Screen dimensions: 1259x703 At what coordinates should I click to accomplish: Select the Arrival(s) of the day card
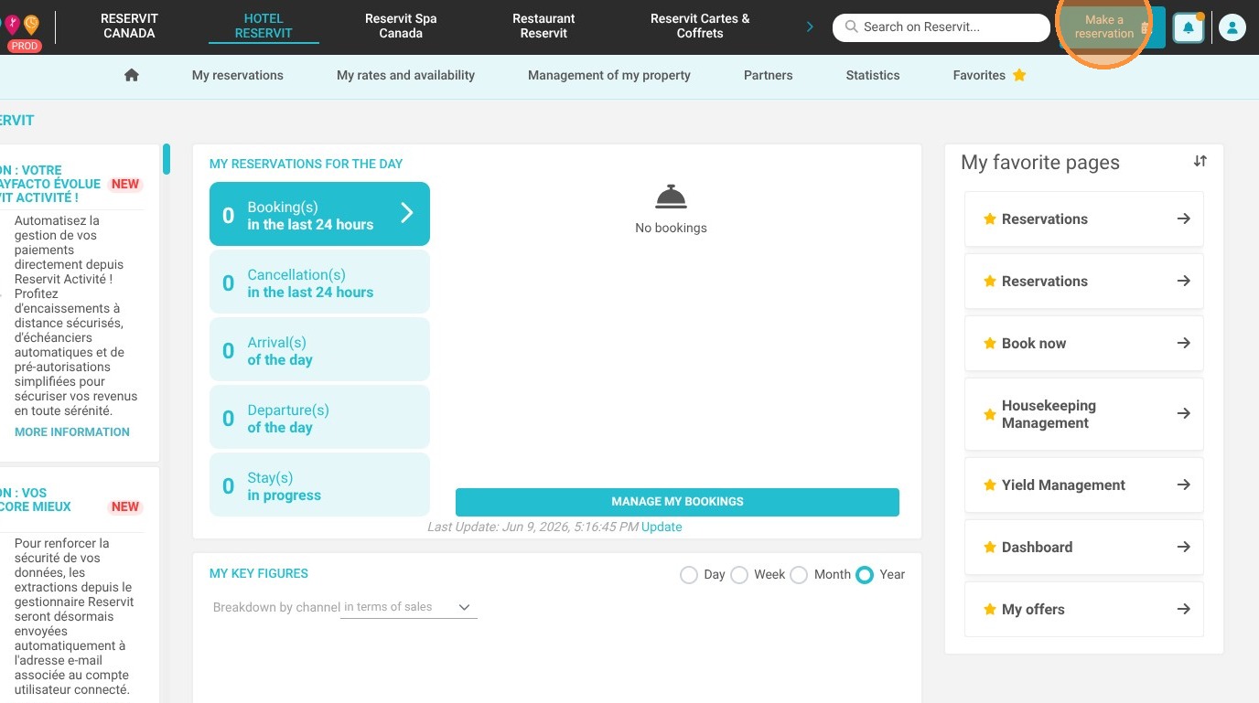point(319,350)
